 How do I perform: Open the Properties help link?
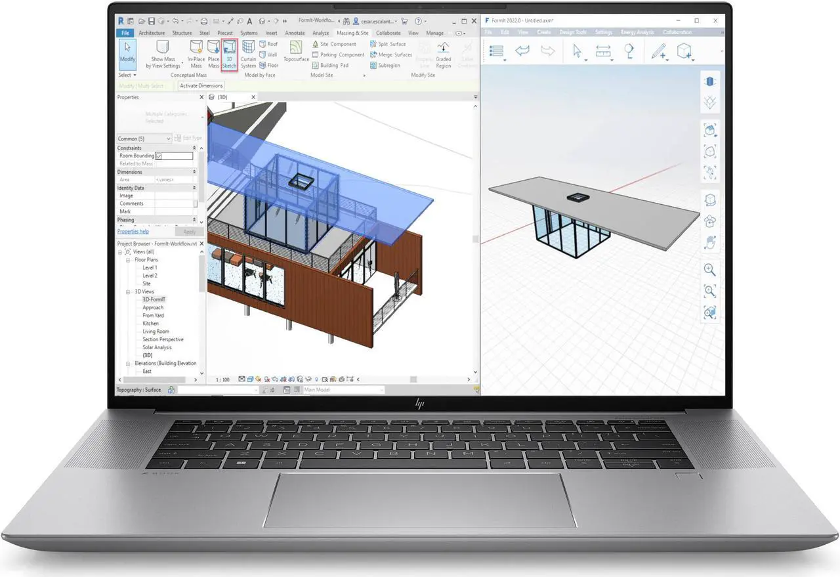click(x=133, y=231)
